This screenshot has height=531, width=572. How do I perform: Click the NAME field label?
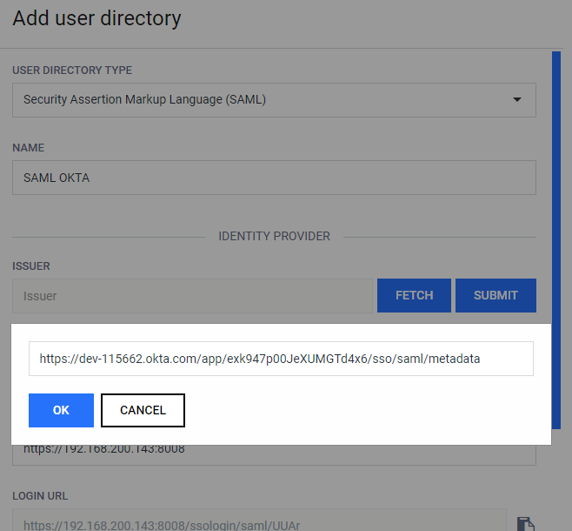(29, 147)
